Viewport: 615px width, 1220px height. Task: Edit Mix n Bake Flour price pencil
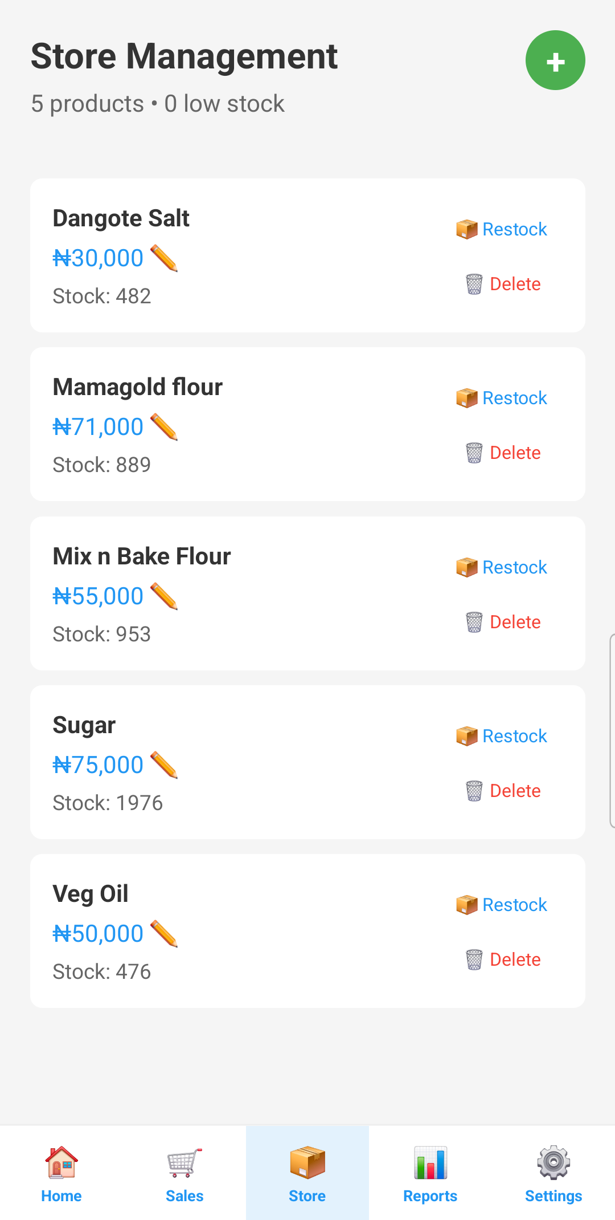click(164, 596)
